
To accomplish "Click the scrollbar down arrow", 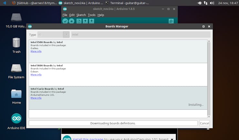I will coord(209,116).
